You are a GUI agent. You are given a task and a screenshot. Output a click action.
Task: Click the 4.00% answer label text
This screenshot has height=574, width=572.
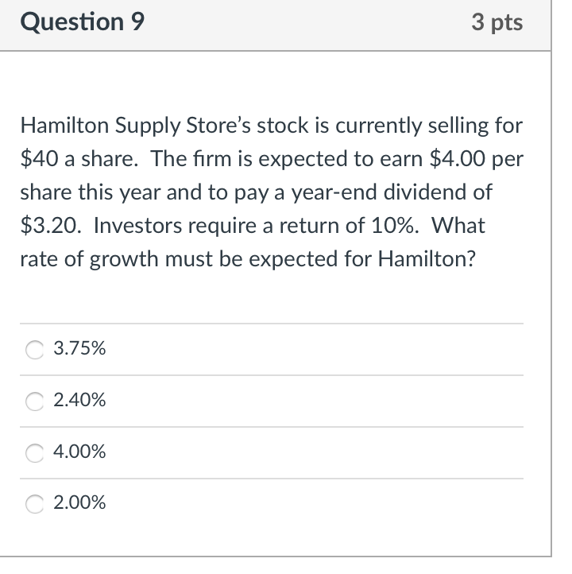[x=79, y=451]
